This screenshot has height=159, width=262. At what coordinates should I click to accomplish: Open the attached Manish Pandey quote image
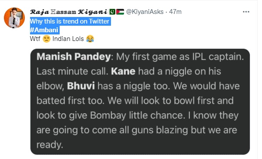pos(140,101)
